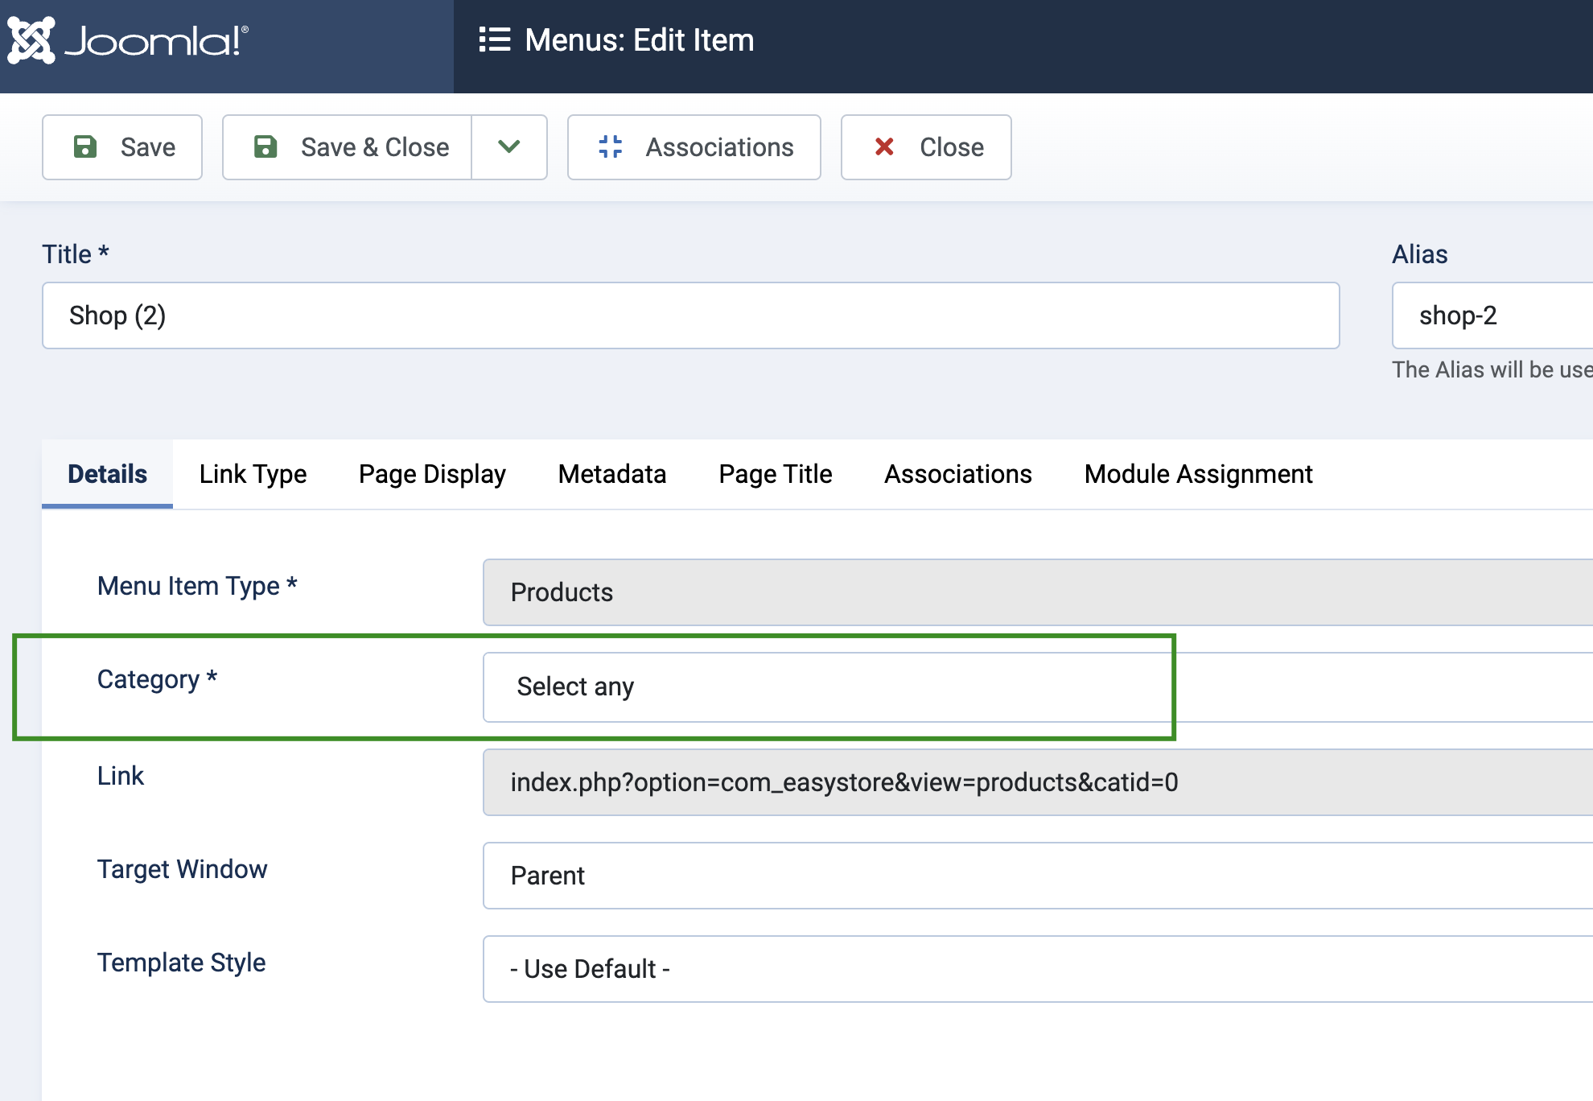Click the Associations contract-arrows icon in toolbar

click(x=611, y=147)
